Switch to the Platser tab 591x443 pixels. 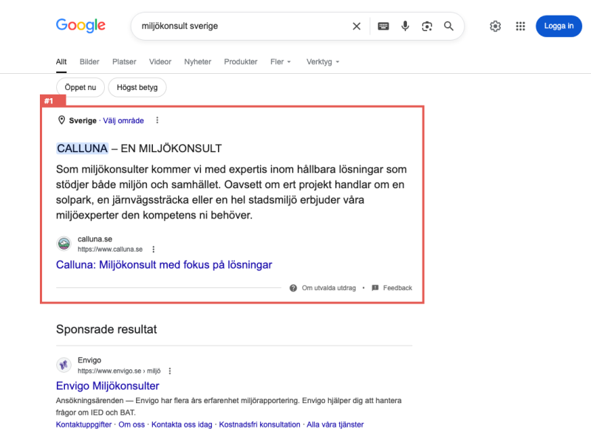tap(124, 62)
